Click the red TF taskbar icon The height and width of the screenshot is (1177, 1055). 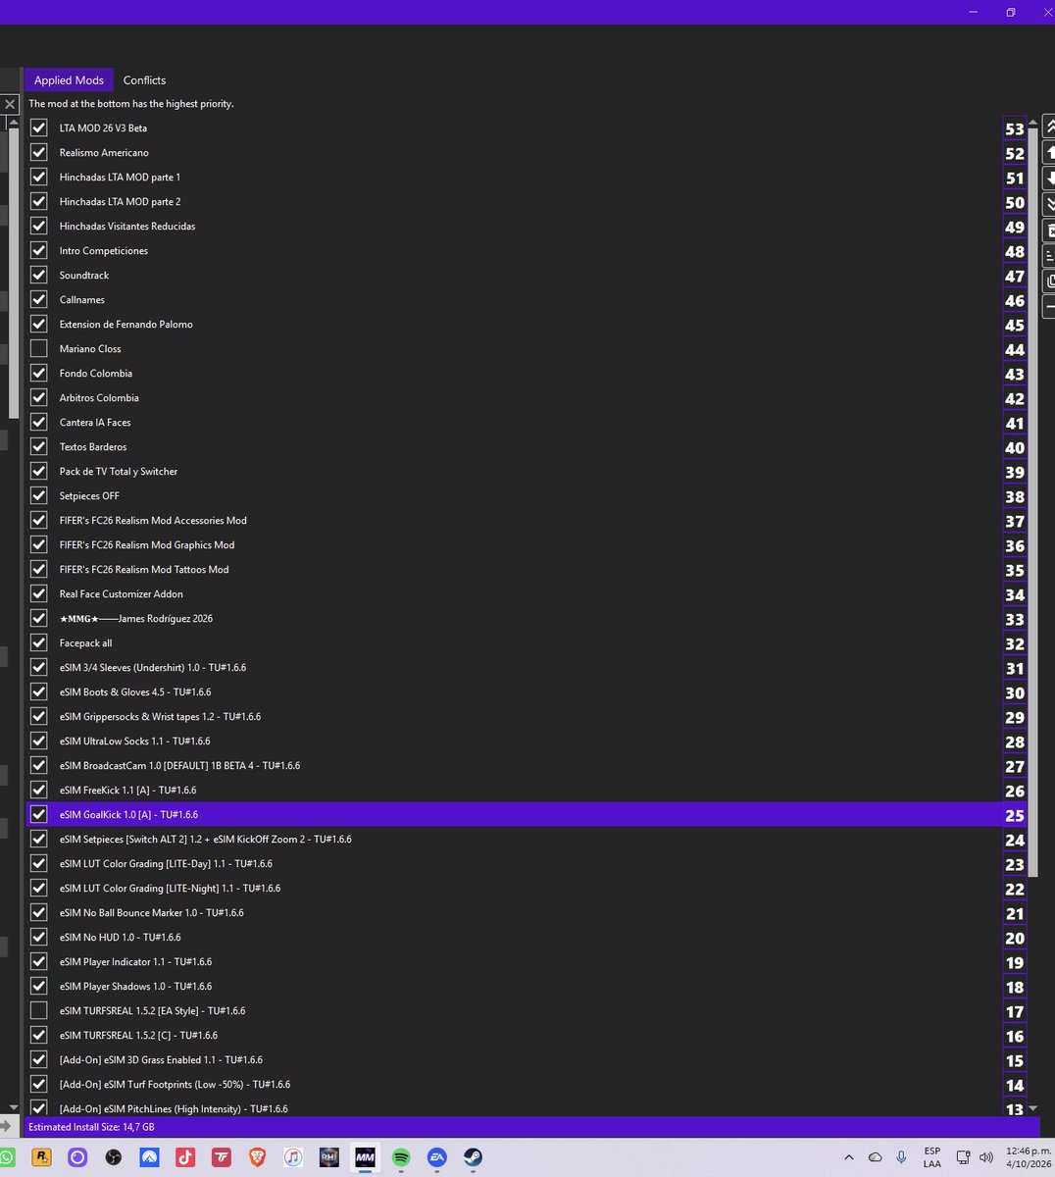(221, 1157)
